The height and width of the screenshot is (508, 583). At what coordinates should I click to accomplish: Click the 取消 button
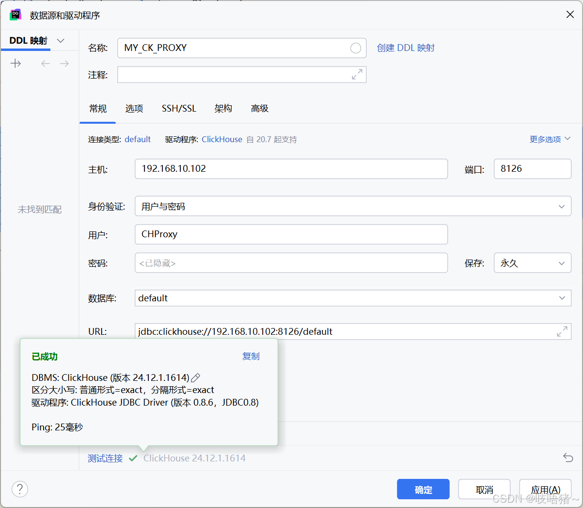pos(484,489)
